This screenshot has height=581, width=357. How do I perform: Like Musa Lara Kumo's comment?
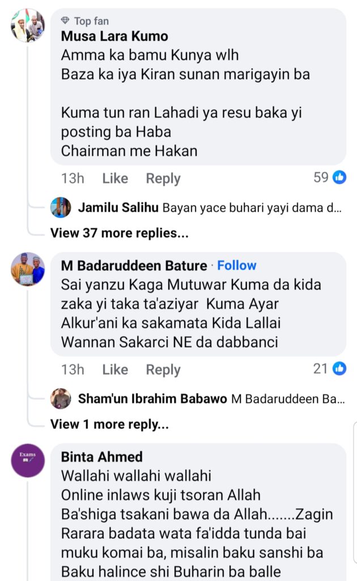(x=115, y=178)
